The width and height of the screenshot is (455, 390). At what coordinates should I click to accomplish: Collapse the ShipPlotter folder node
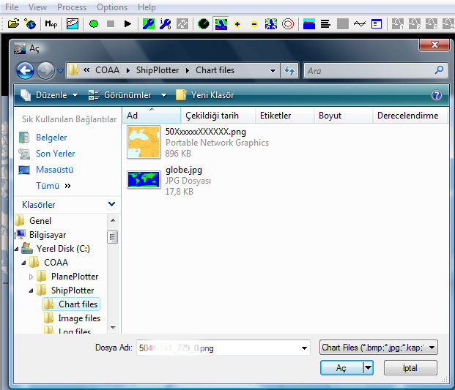pos(31,290)
